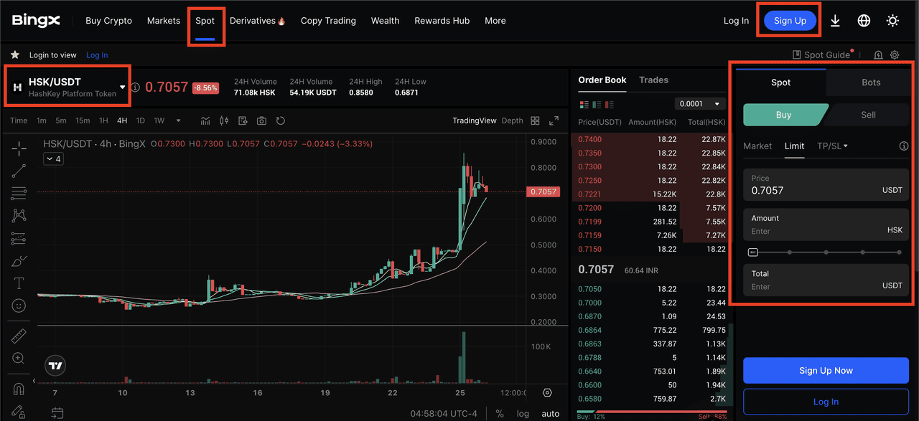
Task: Toggle log scale on chart
Action: tap(523, 414)
